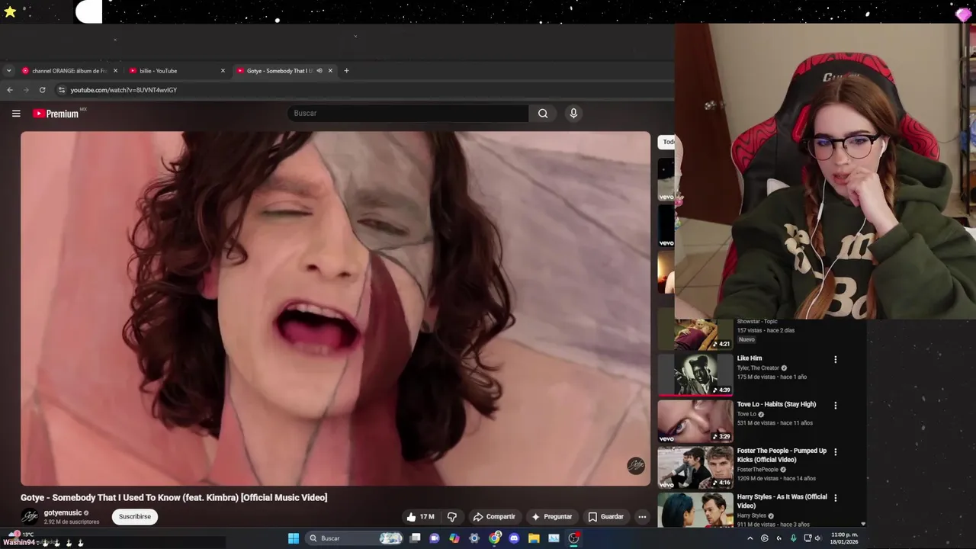The width and height of the screenshot is (976, 549).
Task: Open File Explorer from the taskbar
Action: click(534, 538)
